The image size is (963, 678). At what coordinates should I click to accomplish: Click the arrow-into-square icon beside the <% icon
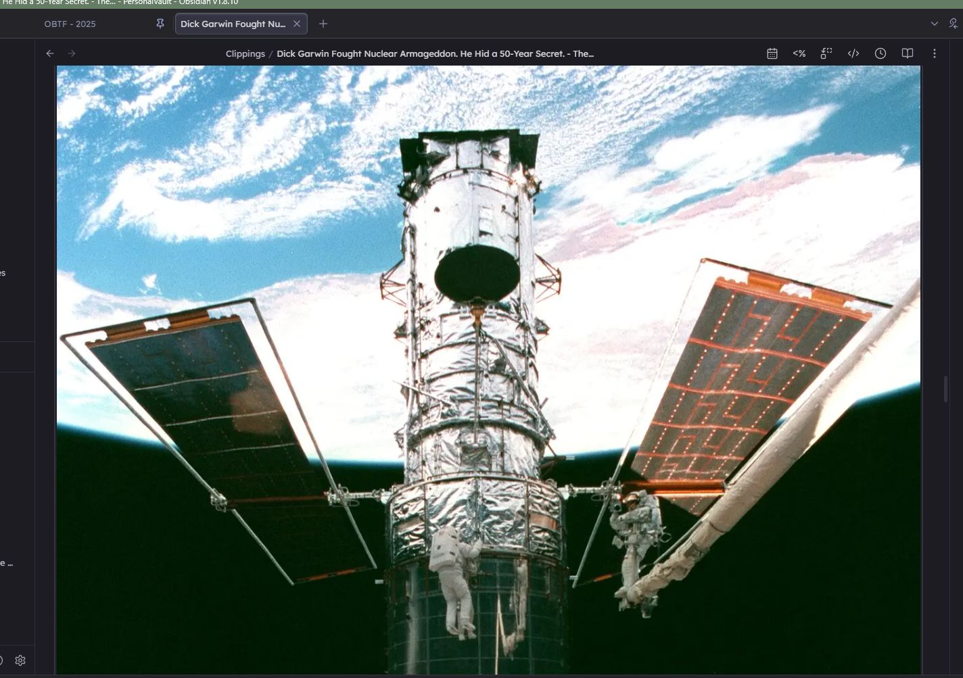point(826,53)
